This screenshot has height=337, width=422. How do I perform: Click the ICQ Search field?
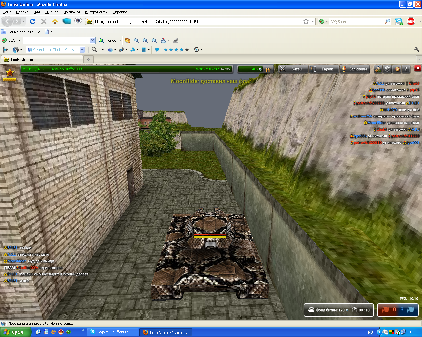pos(357,22)
